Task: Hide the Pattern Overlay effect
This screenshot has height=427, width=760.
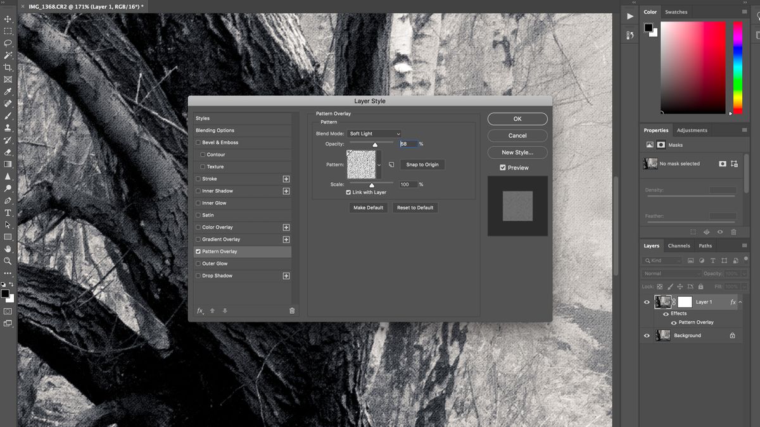Action: (x=673, y=322)
